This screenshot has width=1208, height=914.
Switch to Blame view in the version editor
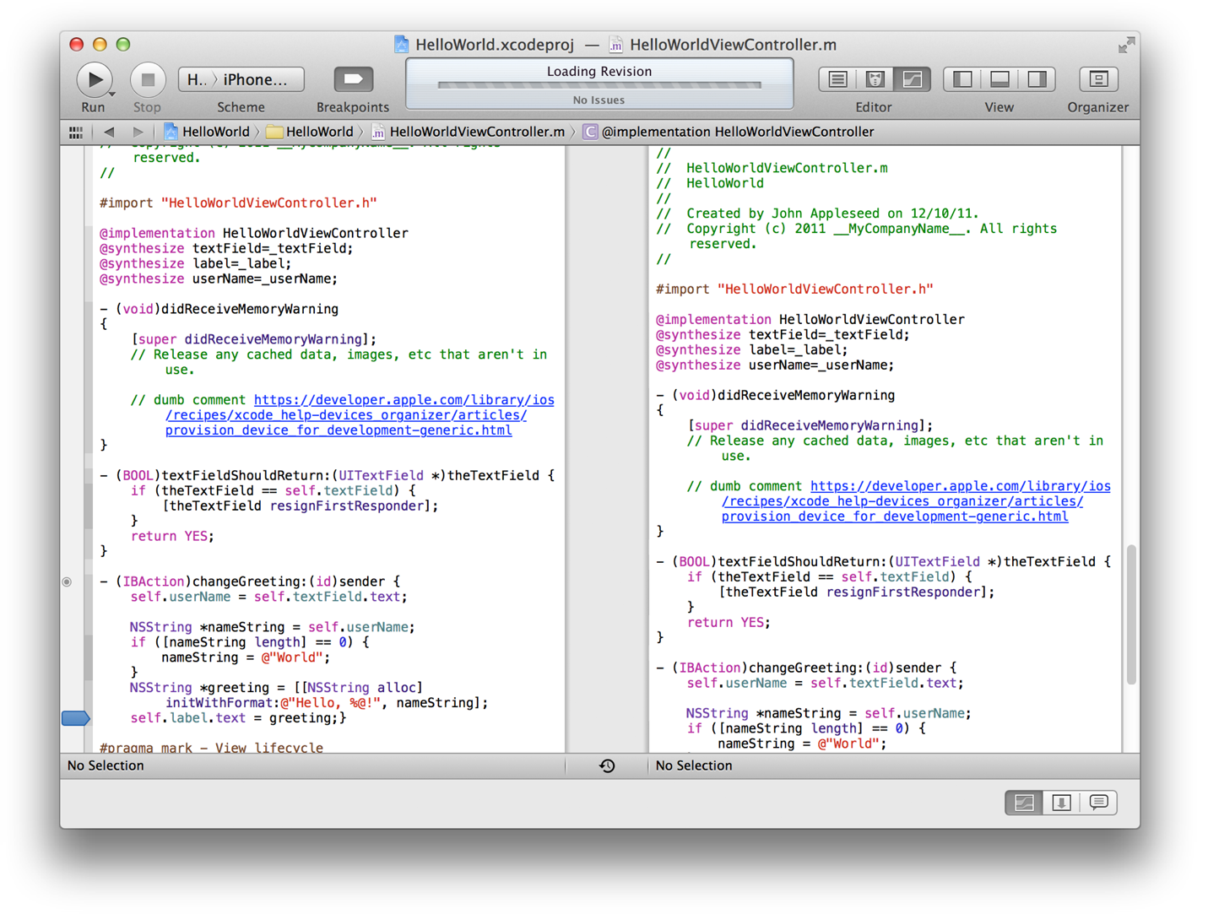(1061, 803)
